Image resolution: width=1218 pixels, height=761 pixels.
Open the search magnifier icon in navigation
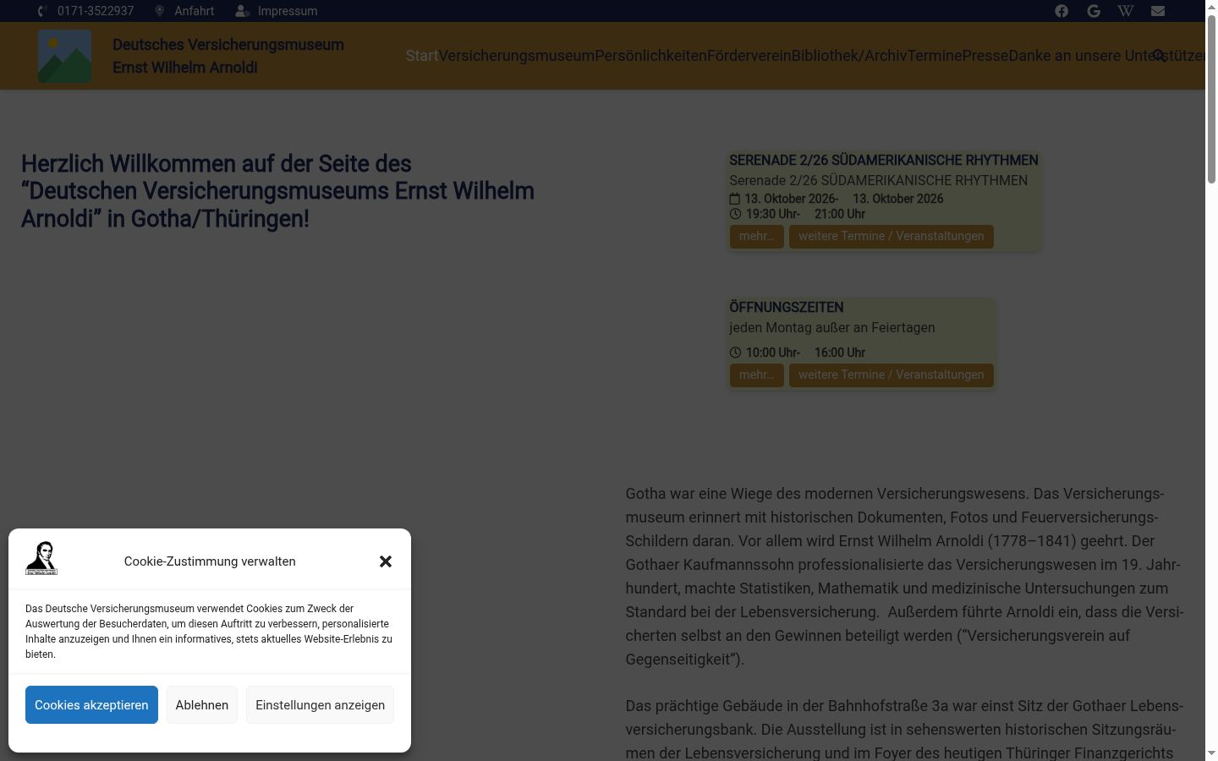pyautogui.click(x=1160, y=56)
